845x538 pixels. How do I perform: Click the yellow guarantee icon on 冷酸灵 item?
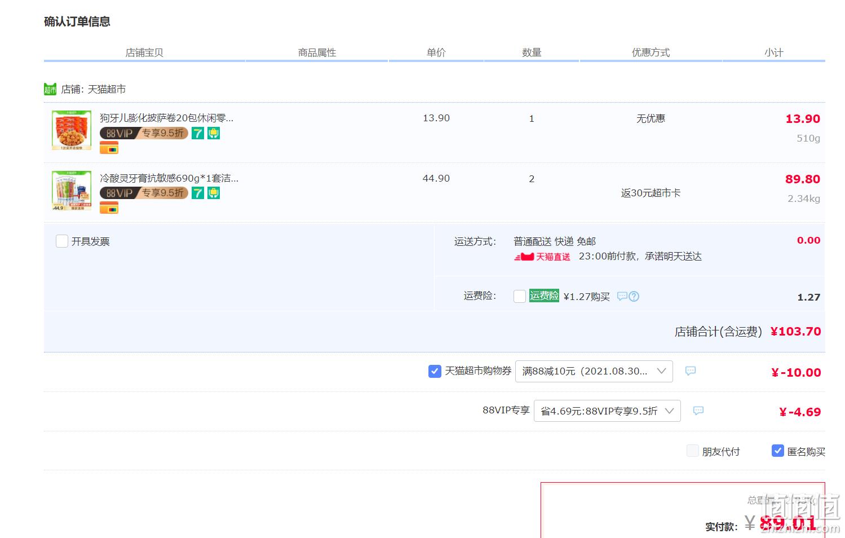click(214, 193)
